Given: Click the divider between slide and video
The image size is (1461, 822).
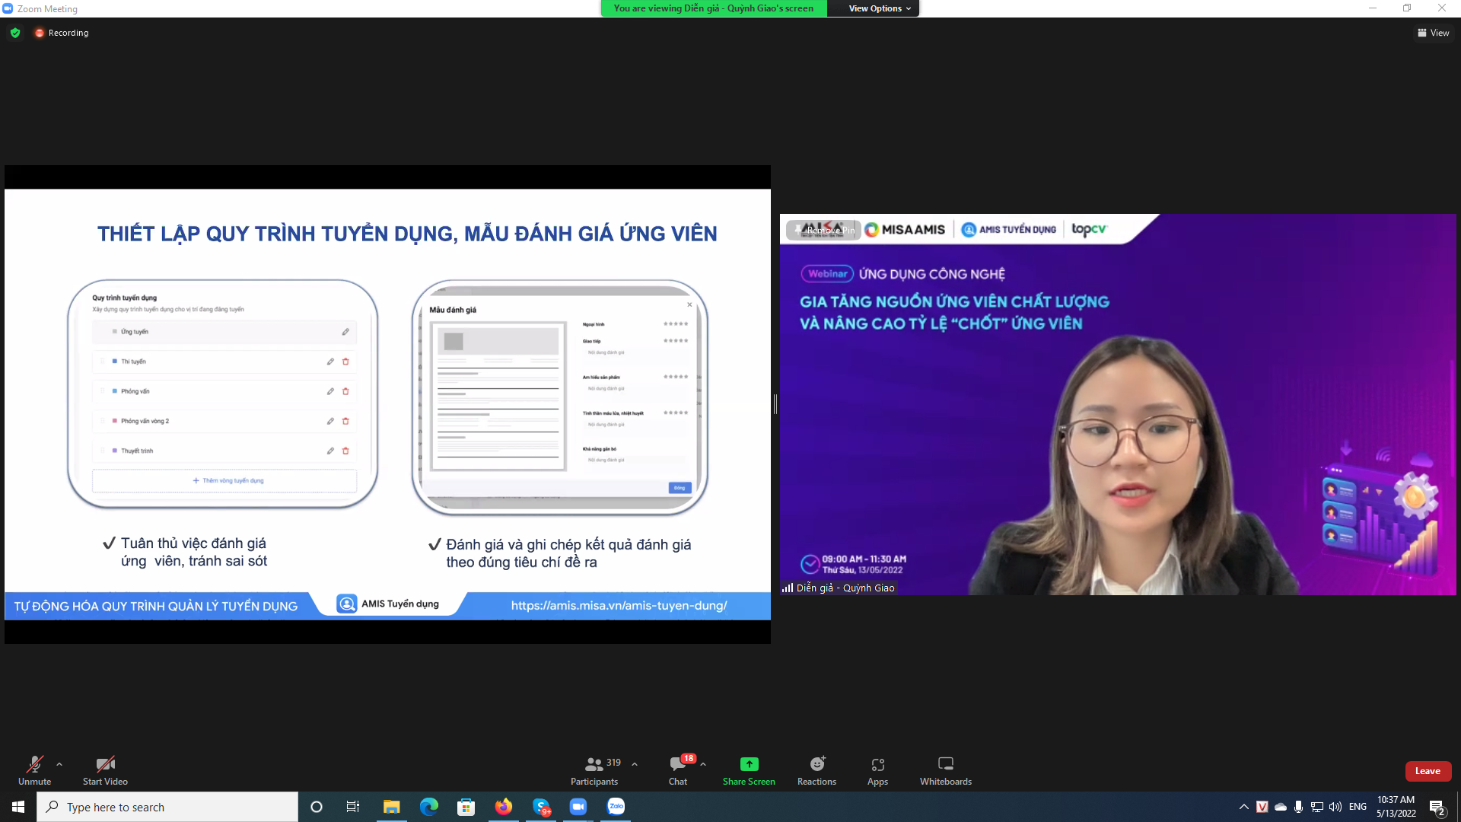Looking at the screenshot, I should coord(775,404).
